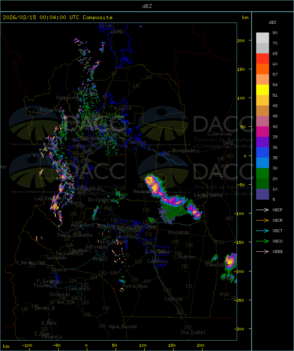
Task: Click the VBBB legend label
Action: tap(277, 252)
